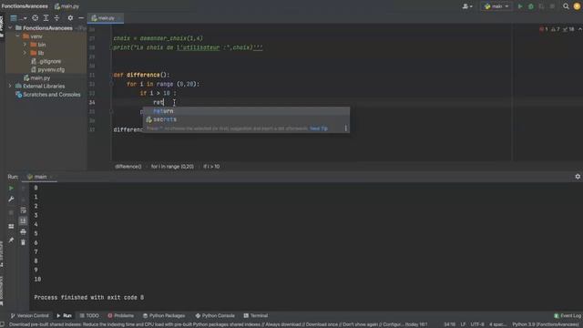
Task: Toggle soft-wrap in Run console
Action: [23, 210]
